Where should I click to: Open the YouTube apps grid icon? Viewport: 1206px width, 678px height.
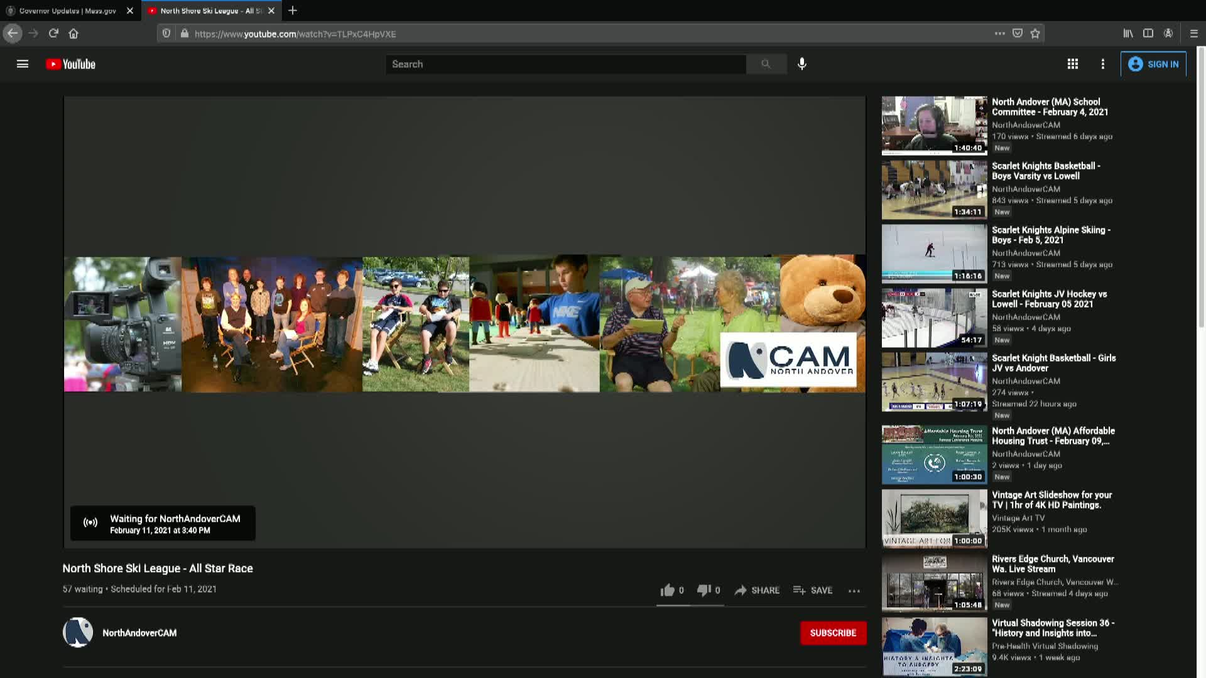[1073, 64]
